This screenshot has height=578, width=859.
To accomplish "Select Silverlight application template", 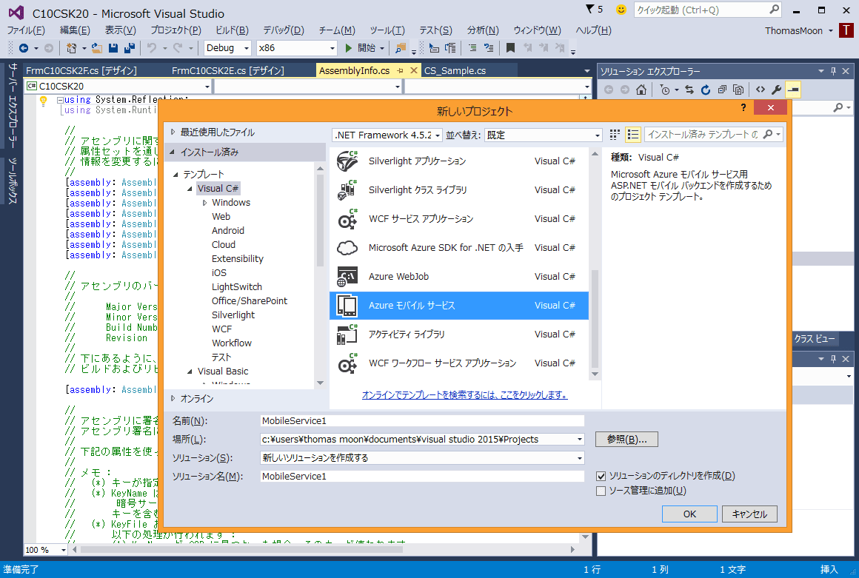I will coord(459,161).
